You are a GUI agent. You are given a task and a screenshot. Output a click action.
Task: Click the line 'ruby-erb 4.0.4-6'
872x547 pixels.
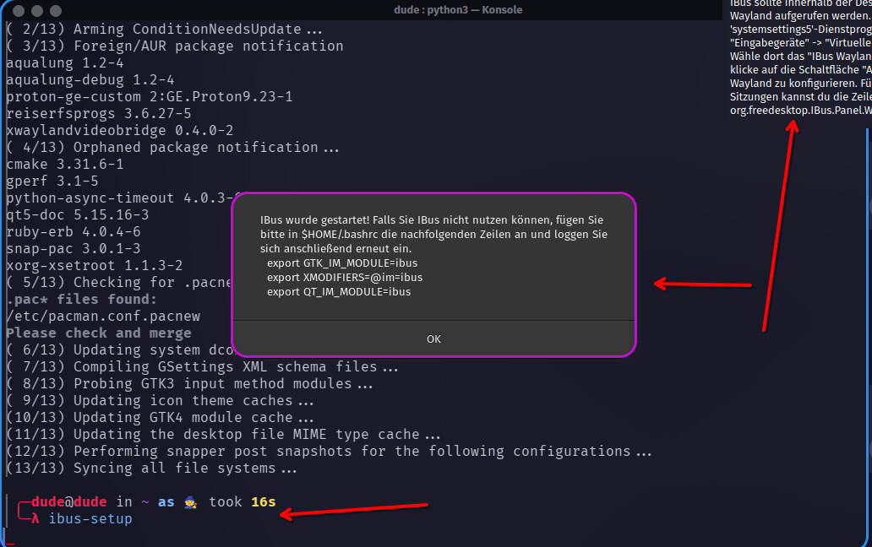click(x=74, y=231)
